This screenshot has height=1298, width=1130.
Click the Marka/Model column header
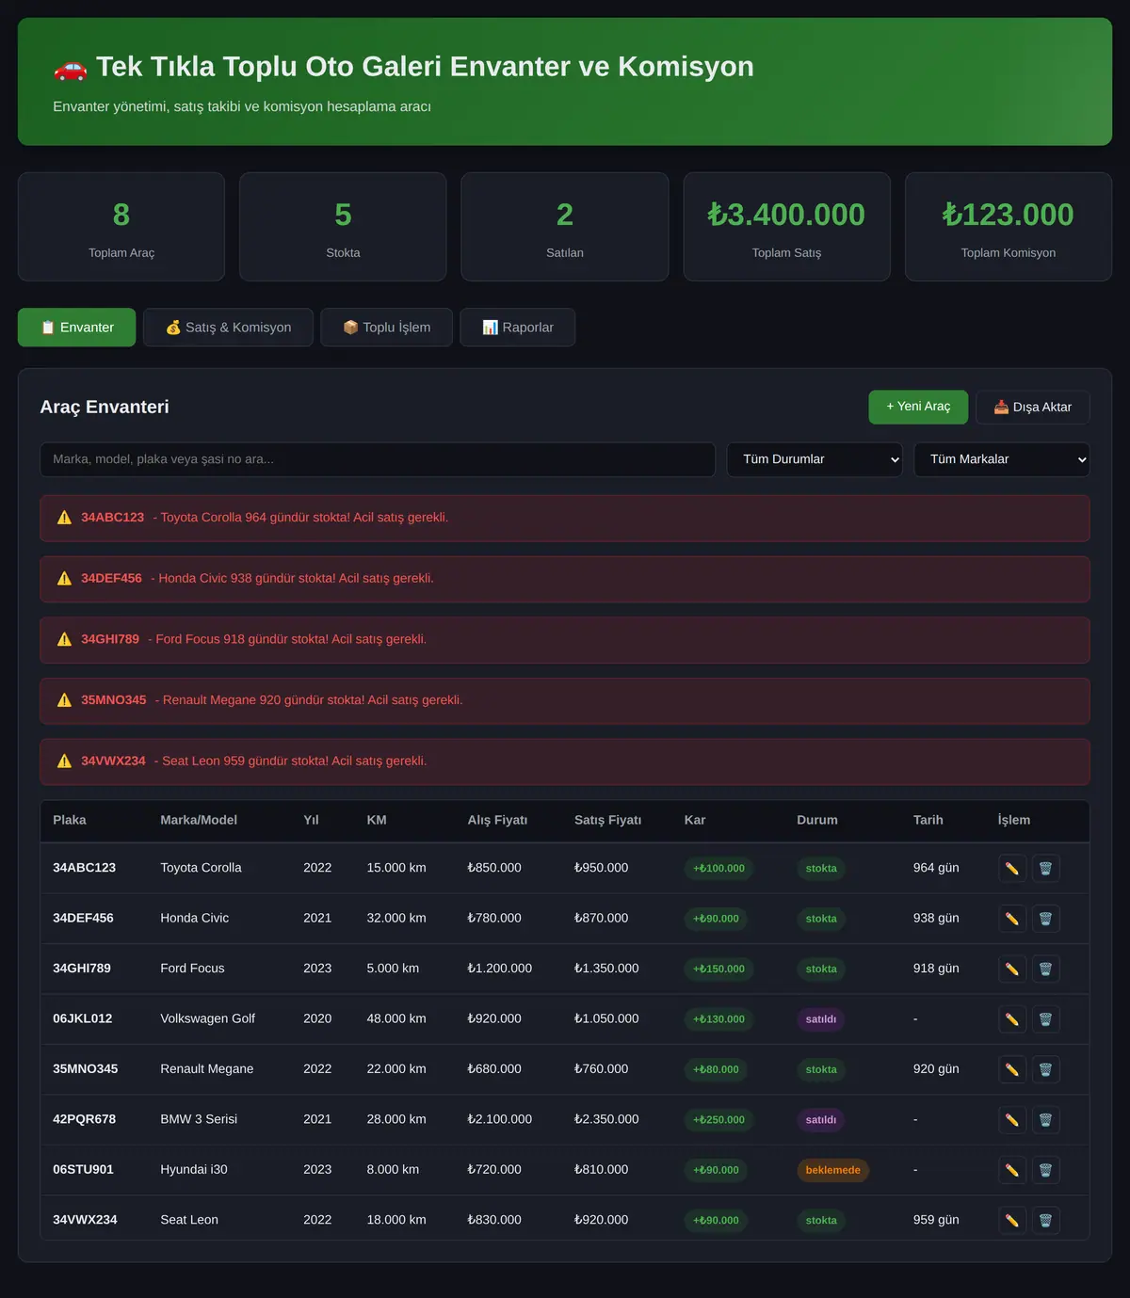point(199,820)
